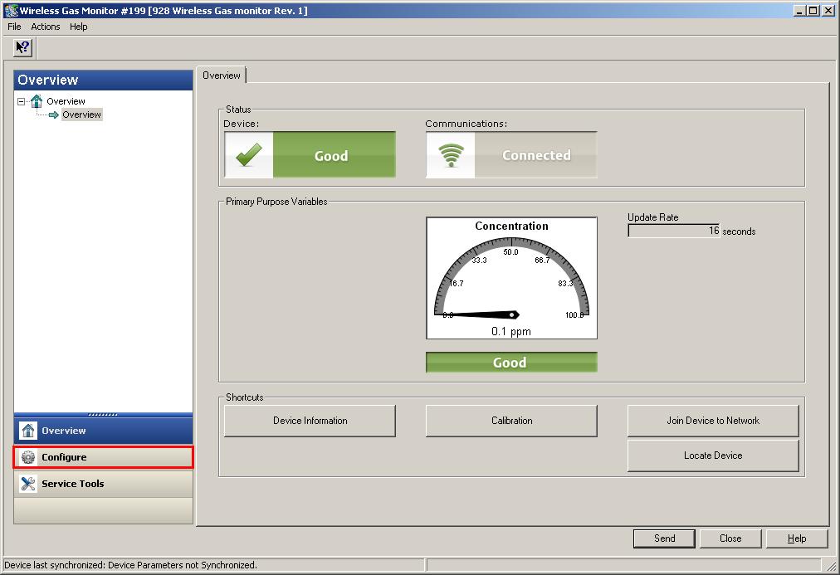Click the context help cursor toolbar icon
The image size is (840, 575).
23,47
